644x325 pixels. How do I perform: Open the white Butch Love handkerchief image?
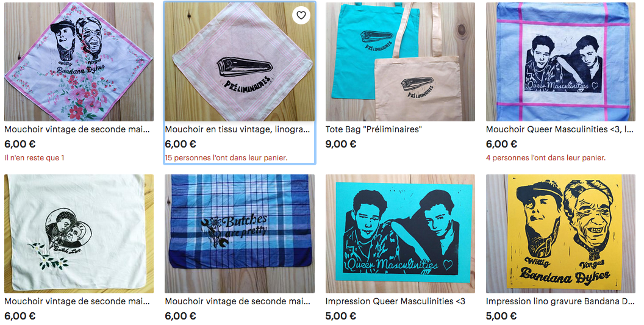point(79,234)
